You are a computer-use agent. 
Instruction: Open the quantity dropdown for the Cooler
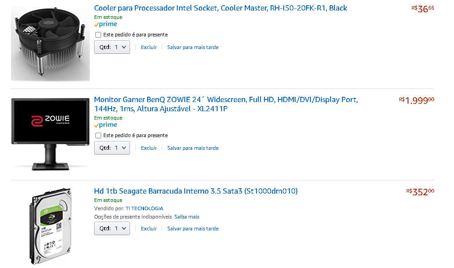(112, 47)
